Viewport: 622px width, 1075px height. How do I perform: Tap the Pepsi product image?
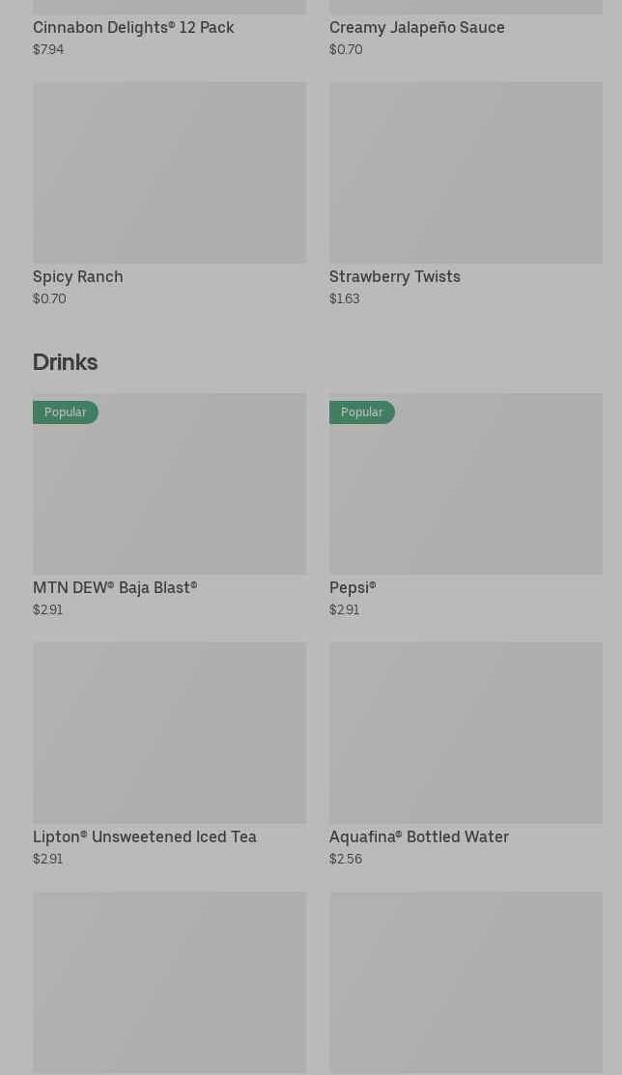point(466,493)
